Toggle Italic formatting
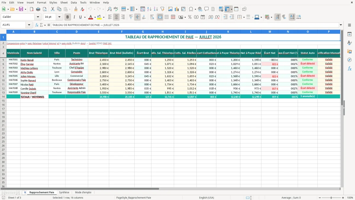The height and width of the screenshot is (200, 355). click(x=74, y=17)
